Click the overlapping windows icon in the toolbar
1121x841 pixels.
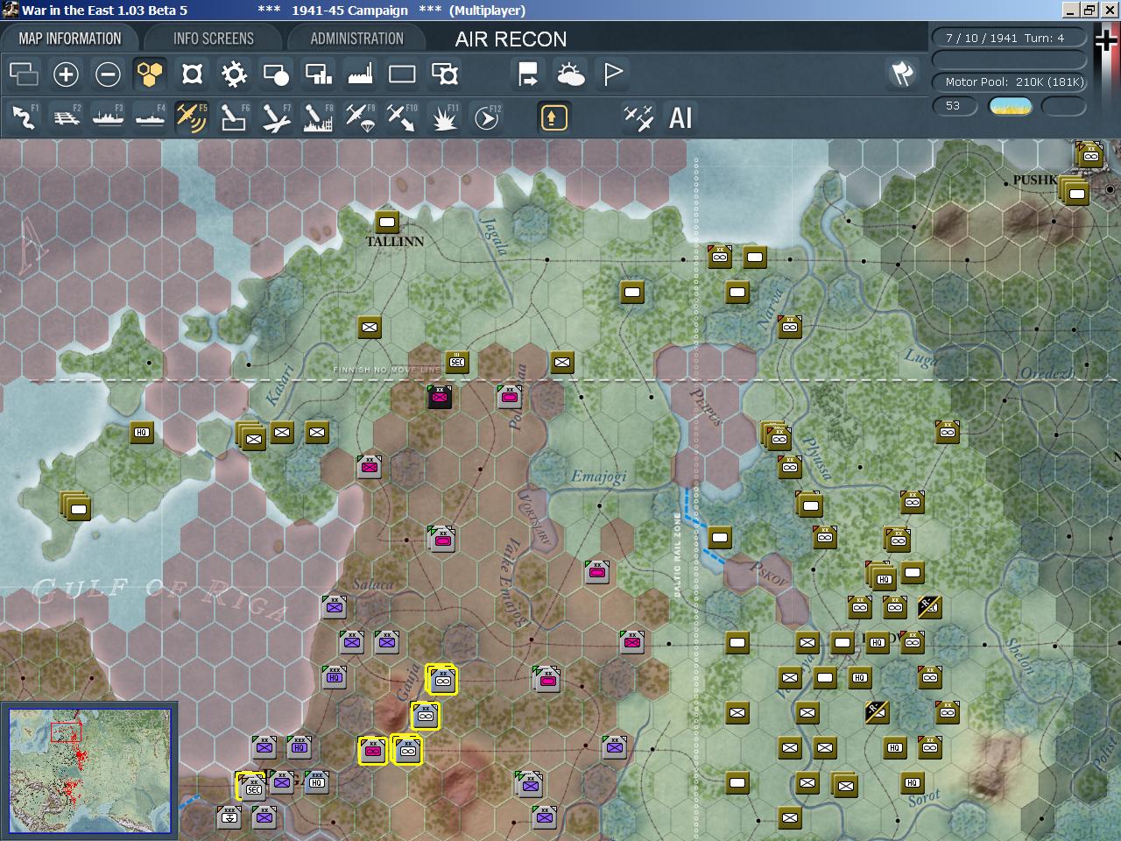[x=24, y=74]
